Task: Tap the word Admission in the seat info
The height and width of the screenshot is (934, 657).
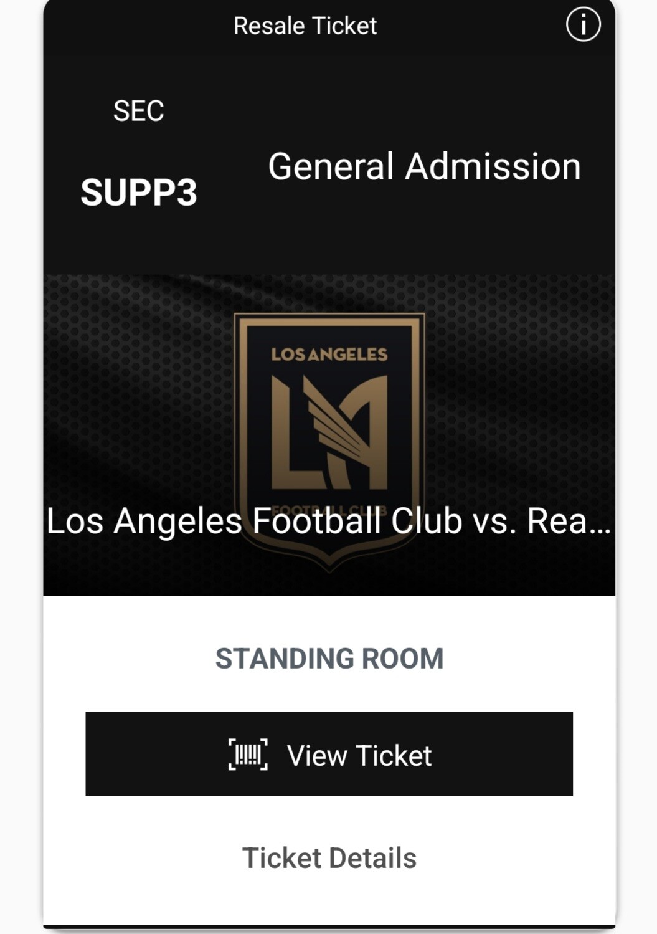Action: pos(493,167)
